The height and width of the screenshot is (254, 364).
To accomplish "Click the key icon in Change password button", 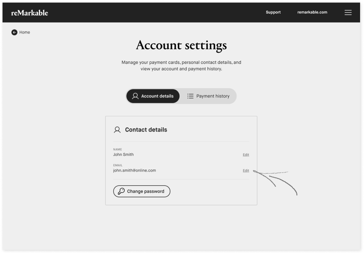I will point(121,191).
